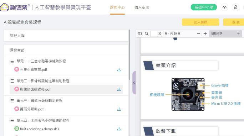Screen dimensions: 244x136
Task: Click the 威盛中小學 green button
Action: click(x=204, y=7)
